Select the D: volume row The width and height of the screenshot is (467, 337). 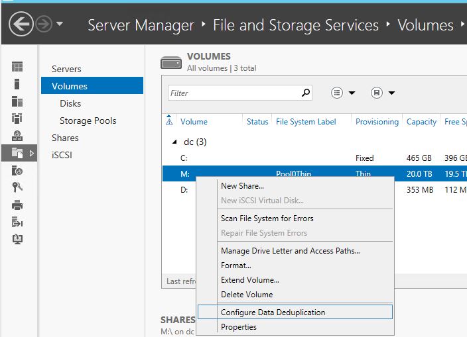coord(184,189)
